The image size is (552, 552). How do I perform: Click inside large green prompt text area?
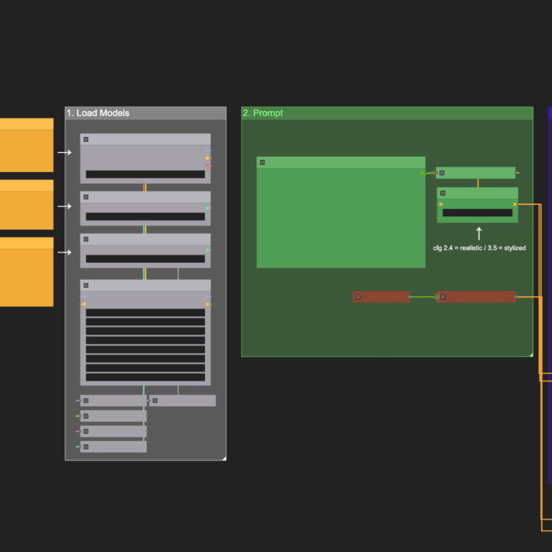point(341,218)
